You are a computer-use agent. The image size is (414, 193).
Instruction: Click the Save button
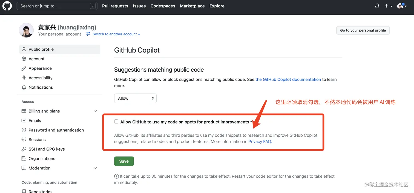tap(124, 161)
